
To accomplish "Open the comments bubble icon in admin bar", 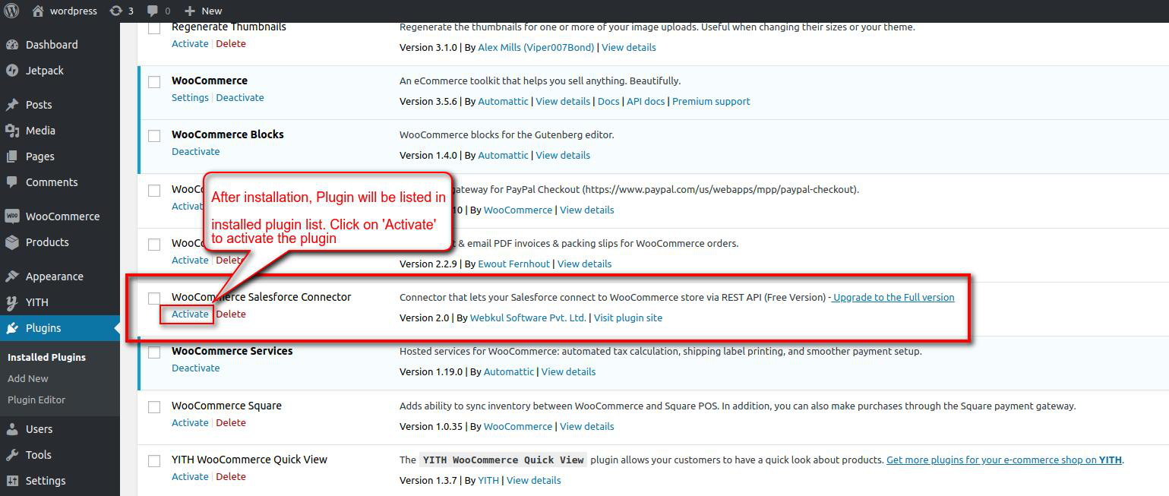I will click(153, 11).
